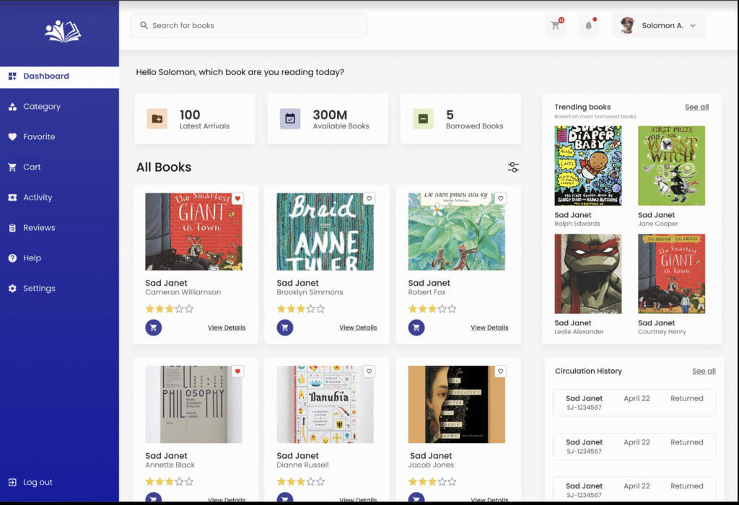Open the All Books filter settings icon
739x505 pixels.
pos(513,167)
